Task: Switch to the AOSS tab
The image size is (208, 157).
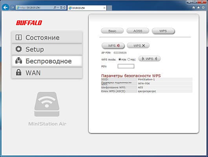Action: pos(138,31)
